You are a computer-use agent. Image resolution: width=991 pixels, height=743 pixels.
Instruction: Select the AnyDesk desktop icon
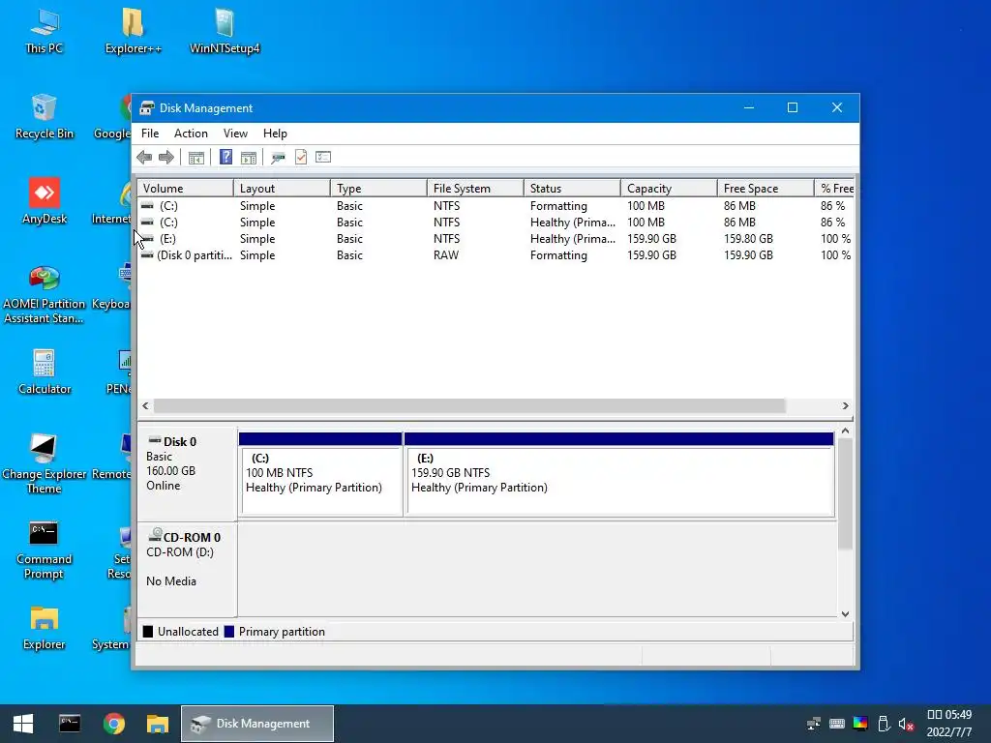(45, 202)
